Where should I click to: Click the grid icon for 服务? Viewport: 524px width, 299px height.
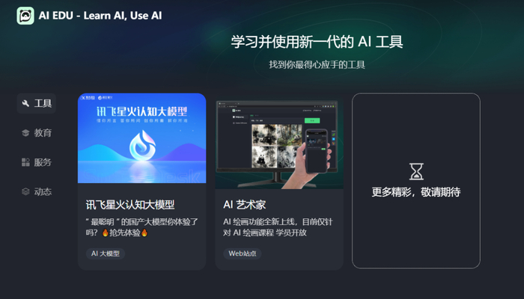[25, 162]
